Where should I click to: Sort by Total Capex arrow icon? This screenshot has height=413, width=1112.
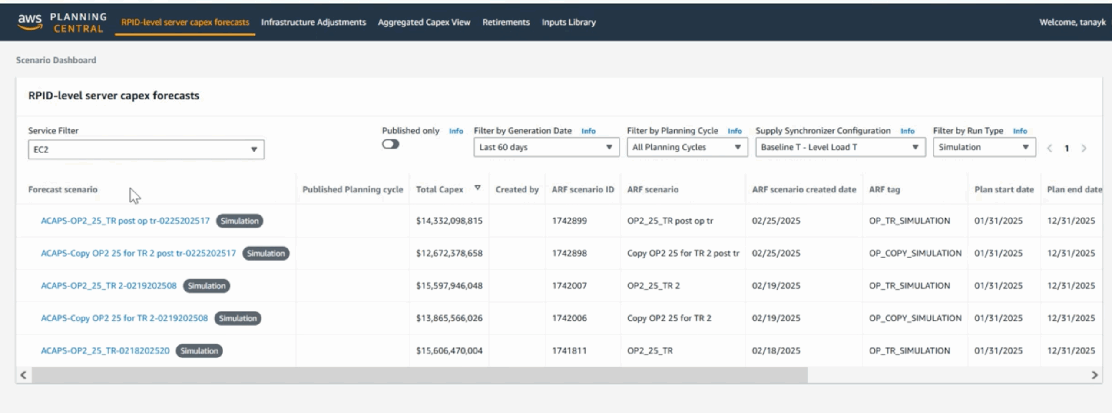477,188
